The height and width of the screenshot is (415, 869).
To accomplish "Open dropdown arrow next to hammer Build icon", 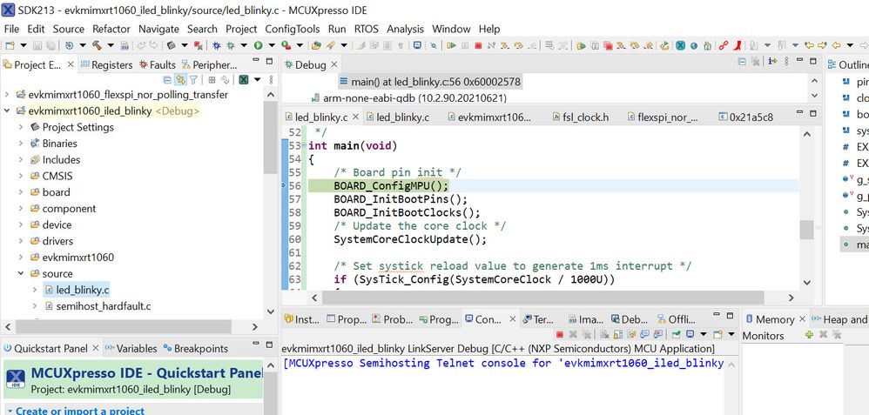I will [111, 45].
